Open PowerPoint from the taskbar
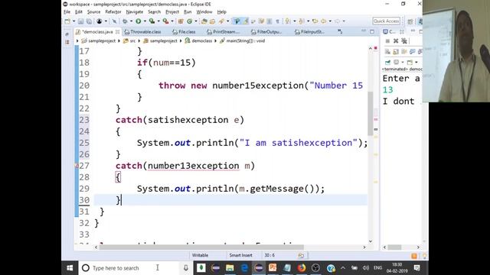 point(273,268)
